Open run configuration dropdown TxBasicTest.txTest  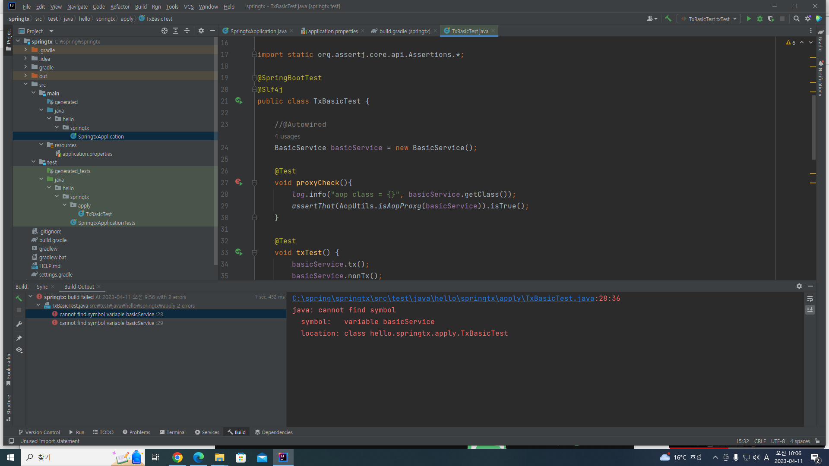[x=709, y=19]
